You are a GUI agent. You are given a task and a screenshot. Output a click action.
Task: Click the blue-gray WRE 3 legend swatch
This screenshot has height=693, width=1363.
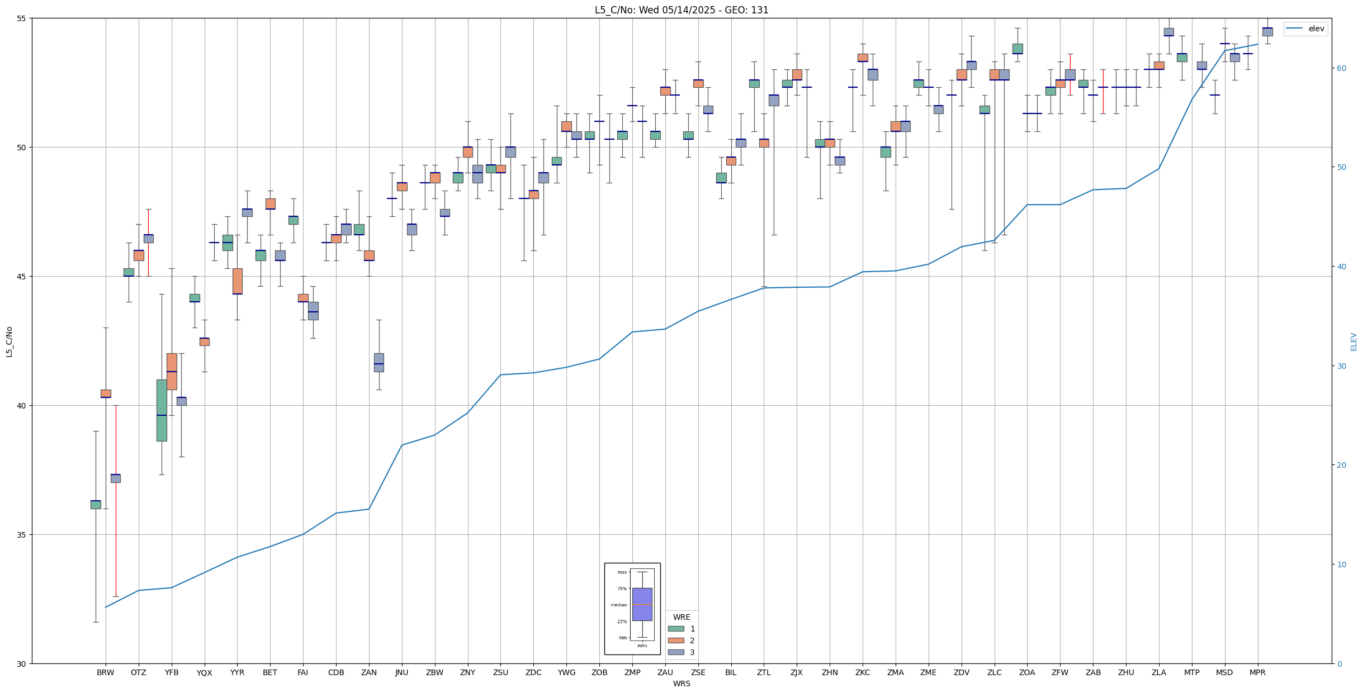pyautogui.click(x=675, y=652)
